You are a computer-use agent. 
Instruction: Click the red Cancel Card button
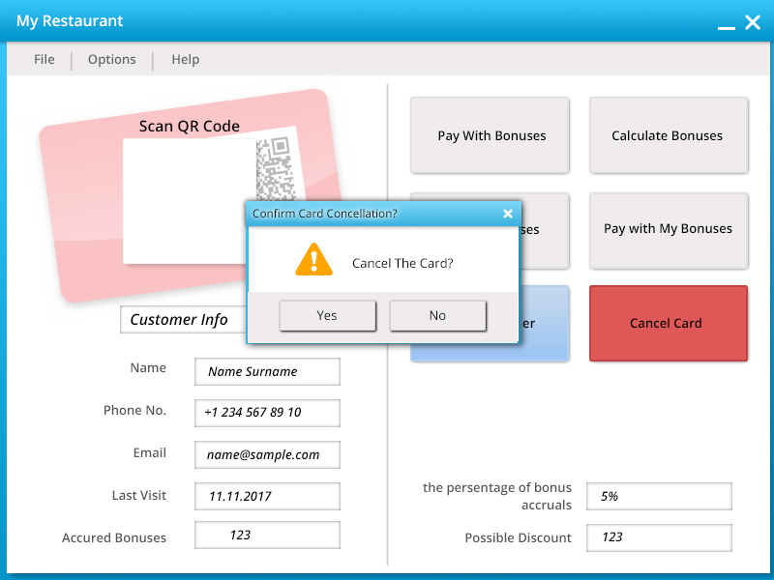[669, 324]
